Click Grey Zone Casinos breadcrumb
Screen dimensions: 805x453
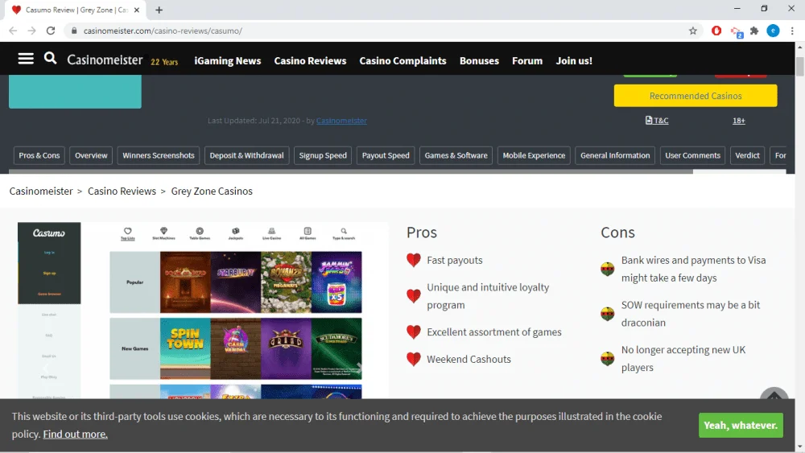point(212,191)
